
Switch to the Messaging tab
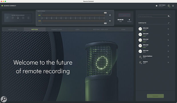click(13, 29)
